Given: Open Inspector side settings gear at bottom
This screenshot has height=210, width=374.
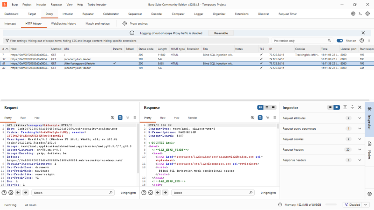Looking at the screenshot, I should (369, 194).
